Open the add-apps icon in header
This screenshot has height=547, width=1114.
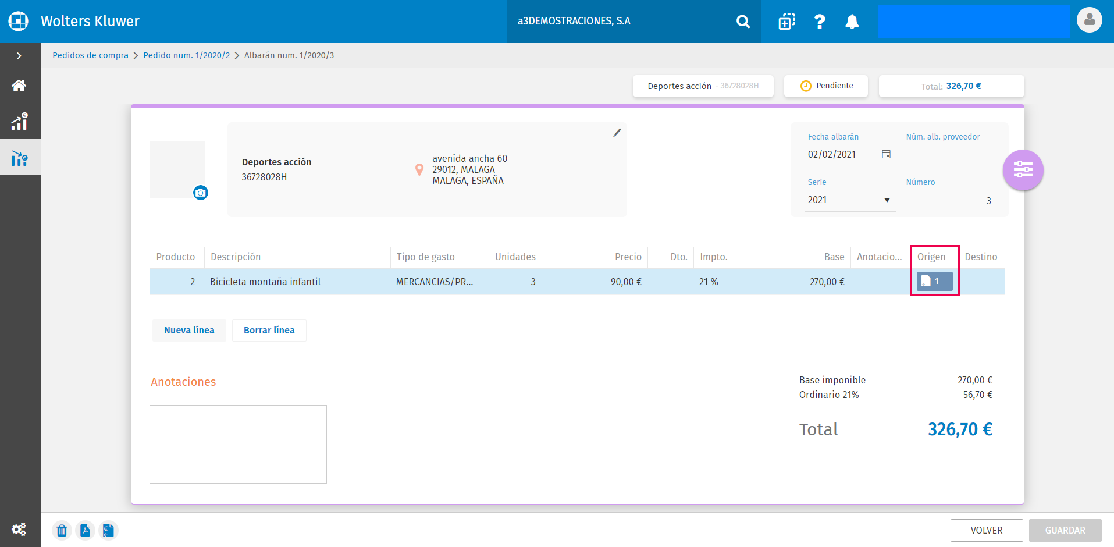pyautogui.click(x=786, y=22)
